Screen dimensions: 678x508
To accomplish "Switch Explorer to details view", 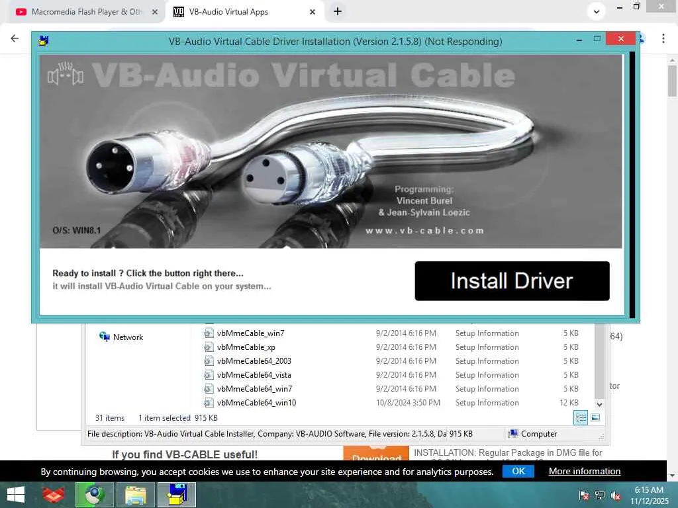I will coord(580,418).
